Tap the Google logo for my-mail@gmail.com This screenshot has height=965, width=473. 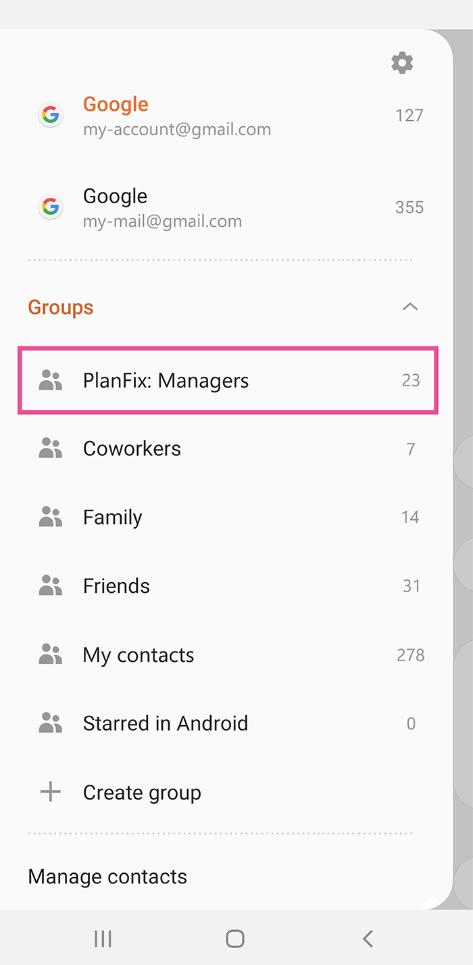pyautogui.click(x=51, y=207)
